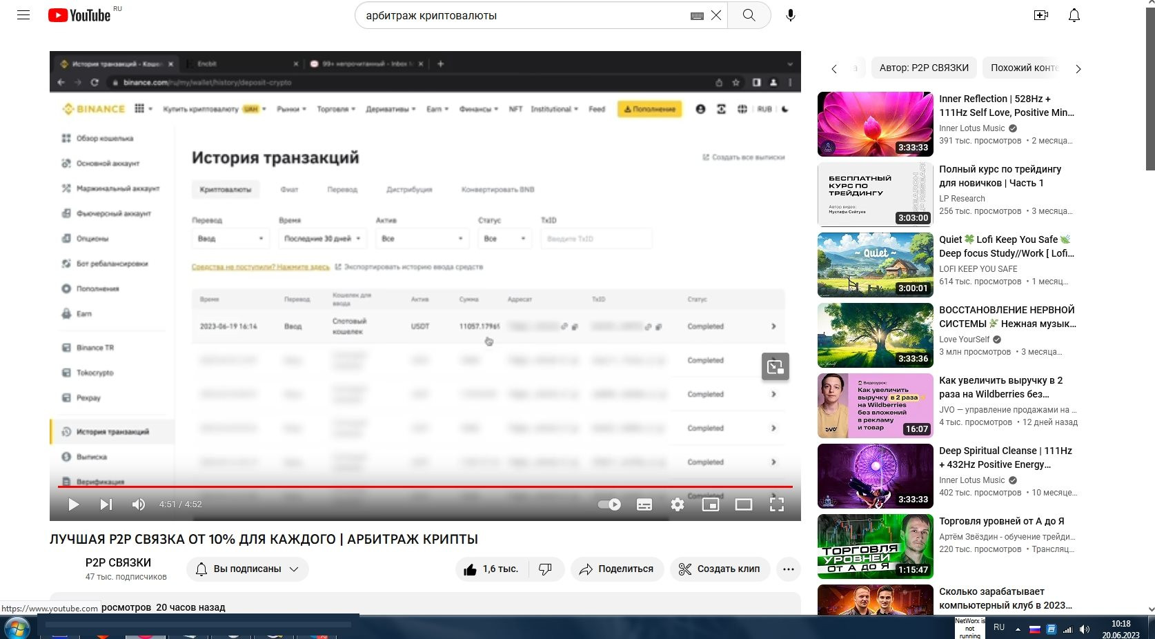The height and width of the screenshot is (639, 1155).
Task: Open Quiet Lofi Keep You Safe thumbnail
Action: [x=876, y=265]
